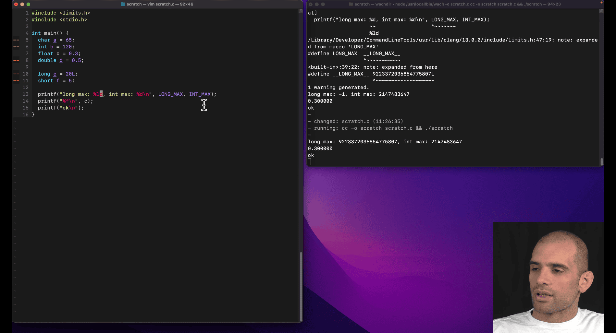Click the terminal prompt cursor block

(x=309, y=162)
